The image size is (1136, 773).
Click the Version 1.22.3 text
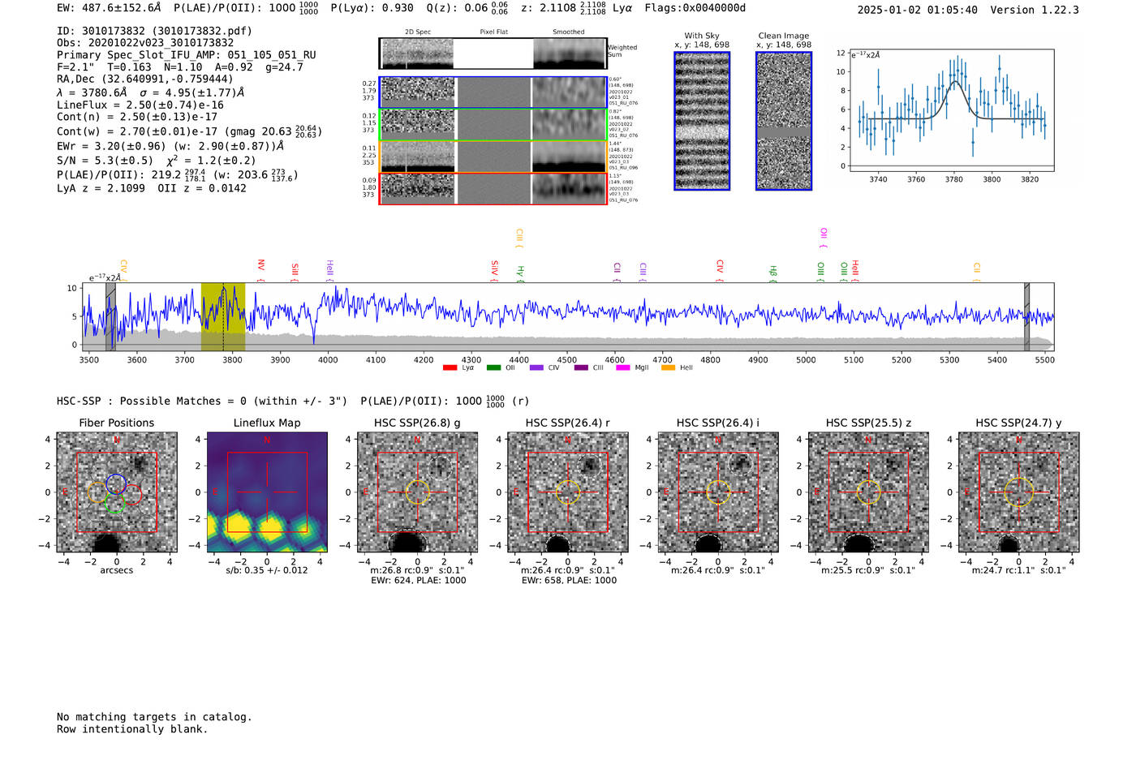coord(1035,10)
